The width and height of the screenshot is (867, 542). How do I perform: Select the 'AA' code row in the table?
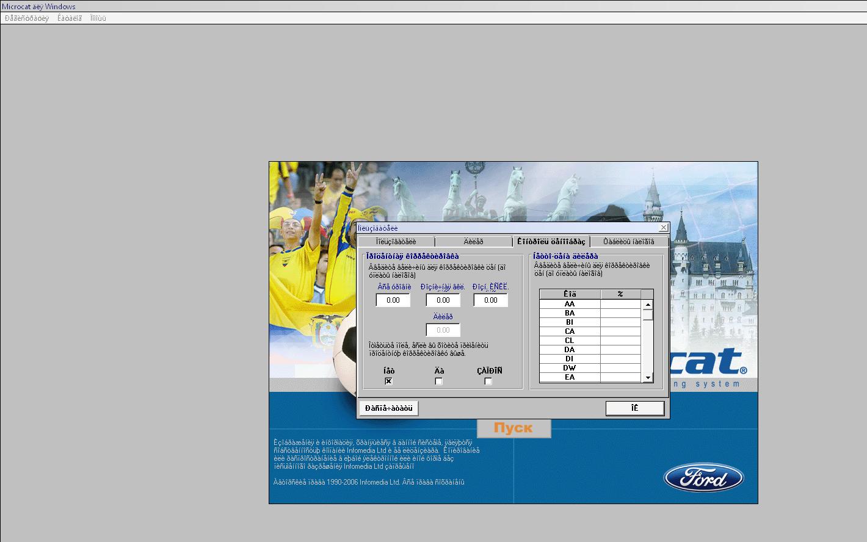(570, 304)
